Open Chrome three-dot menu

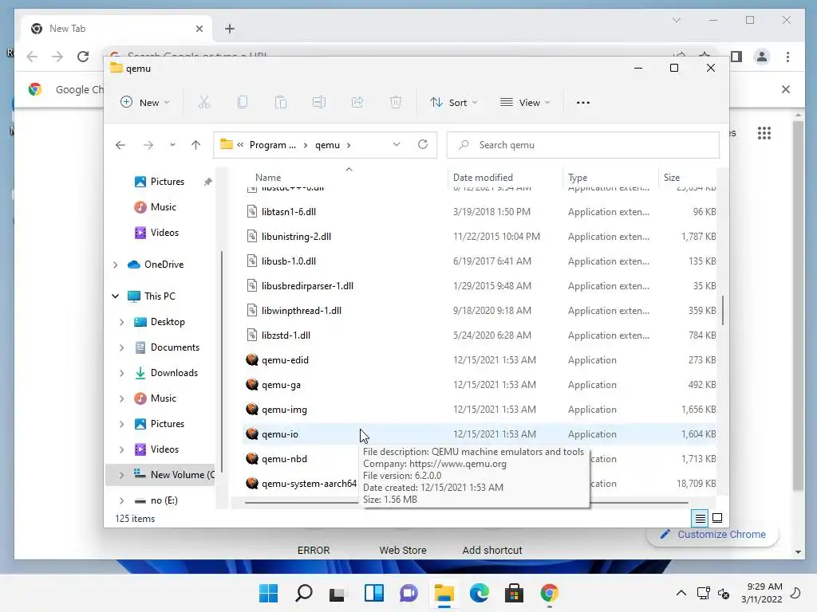pos(787,57)
